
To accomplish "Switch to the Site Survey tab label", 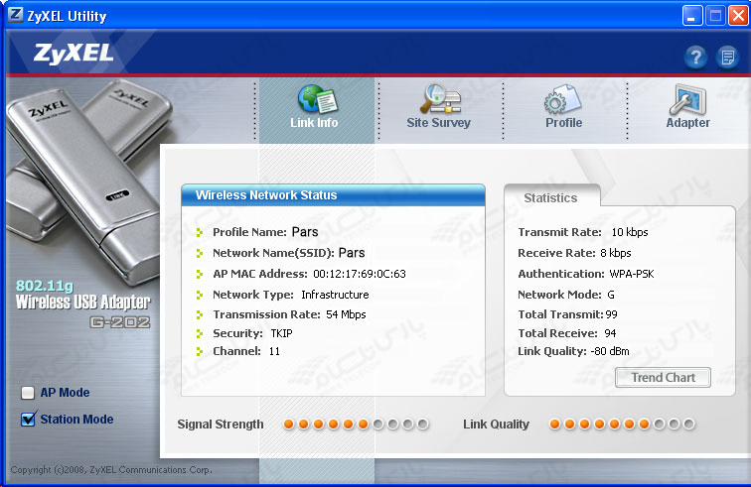I will pos(438,122).
